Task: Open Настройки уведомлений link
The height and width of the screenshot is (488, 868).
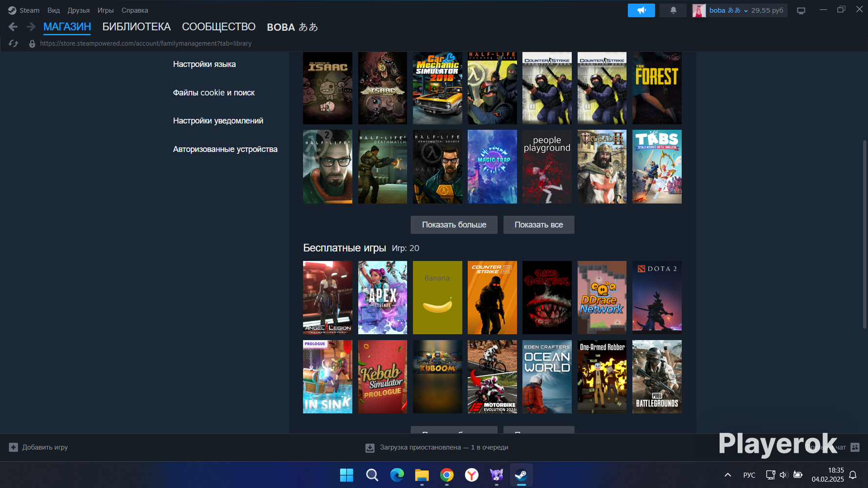Action: click(218, 121)
